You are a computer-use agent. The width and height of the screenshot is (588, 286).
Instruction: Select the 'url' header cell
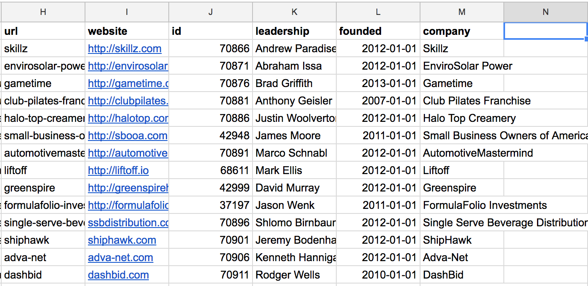[43, 31]
